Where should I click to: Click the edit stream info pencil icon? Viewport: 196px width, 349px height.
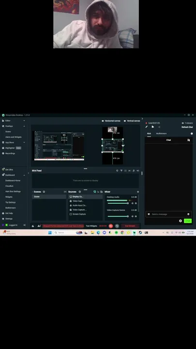click(x=147, y=127)
